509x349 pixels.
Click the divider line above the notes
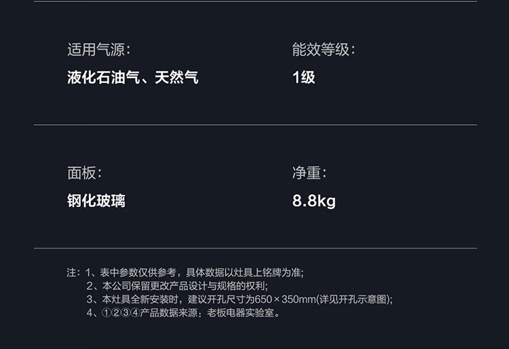(254, 249)
